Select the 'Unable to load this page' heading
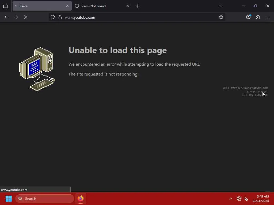The width and height of the screenshot is (274, 205). [x=118, y=50]
